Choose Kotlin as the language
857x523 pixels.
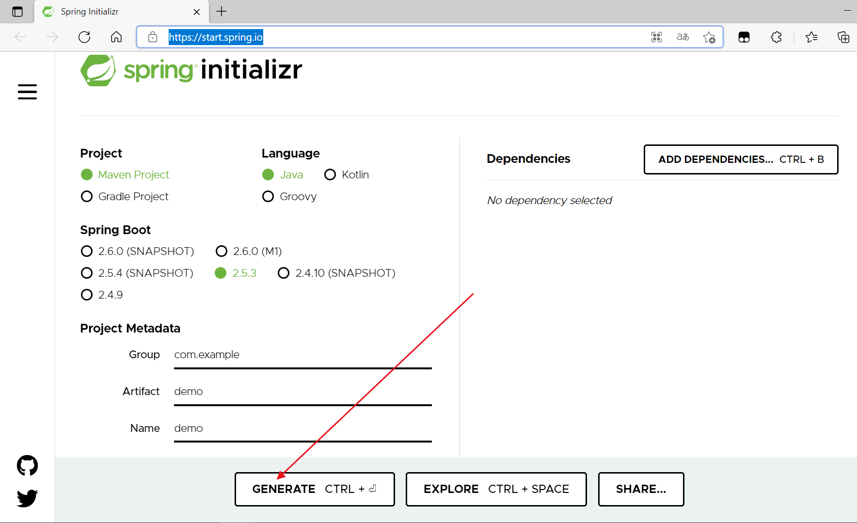(x=347, y=174)
